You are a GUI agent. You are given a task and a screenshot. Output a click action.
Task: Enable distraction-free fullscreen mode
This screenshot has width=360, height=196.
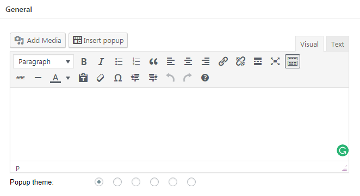click(275, 62)
